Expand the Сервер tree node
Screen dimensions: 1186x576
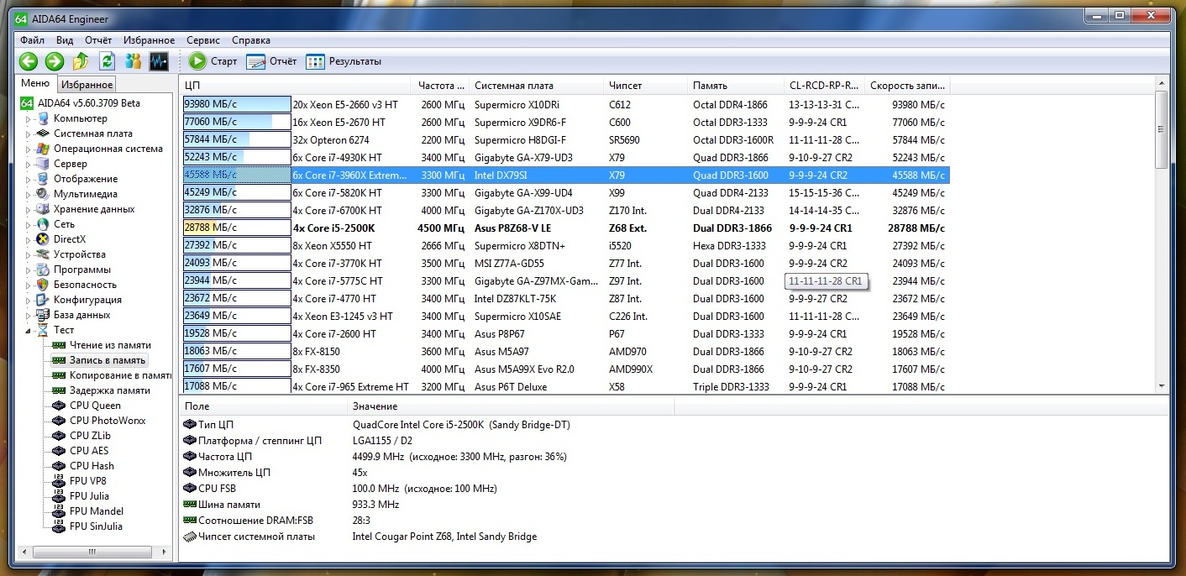28,164
